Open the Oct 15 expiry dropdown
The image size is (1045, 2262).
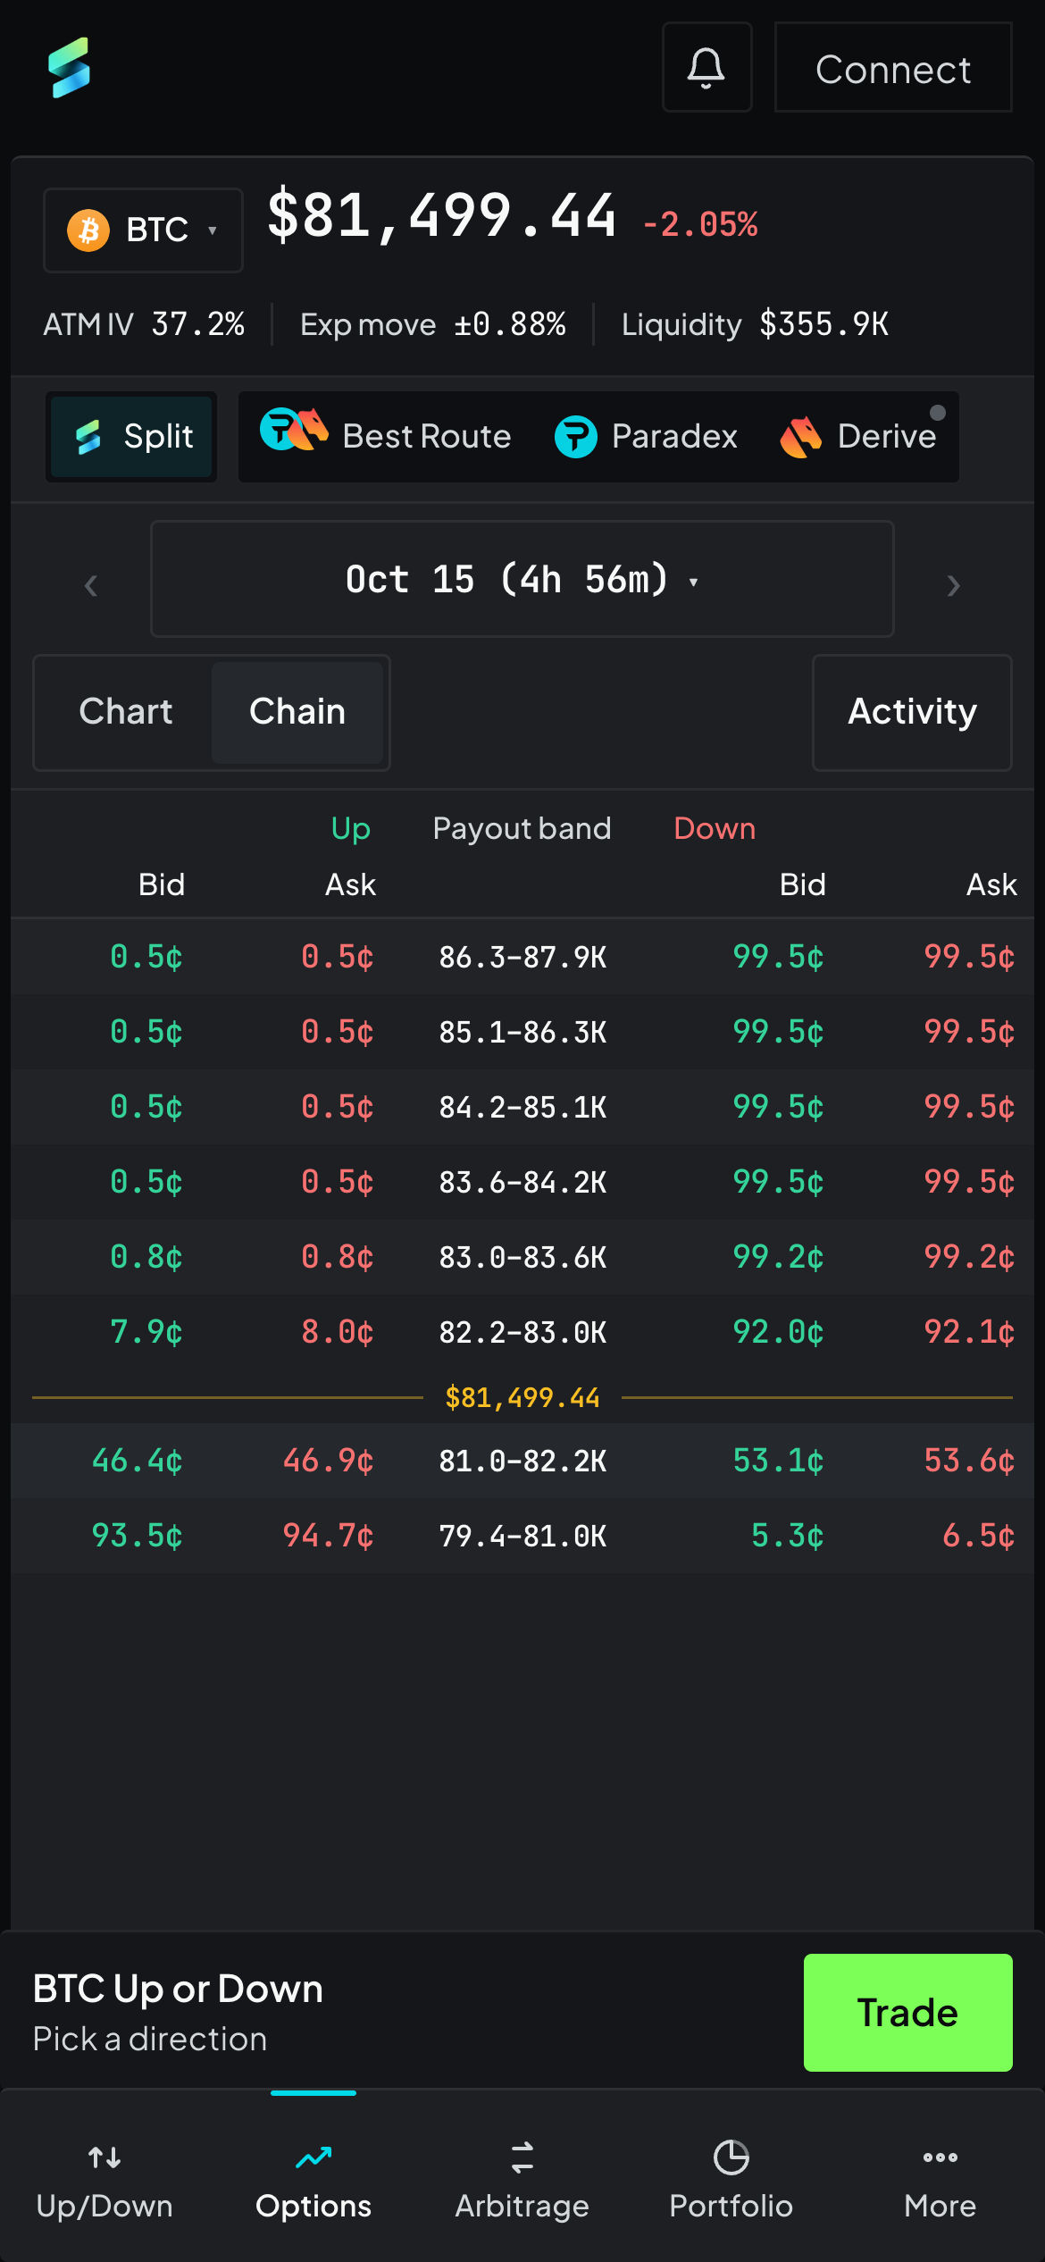coord(522,579)
